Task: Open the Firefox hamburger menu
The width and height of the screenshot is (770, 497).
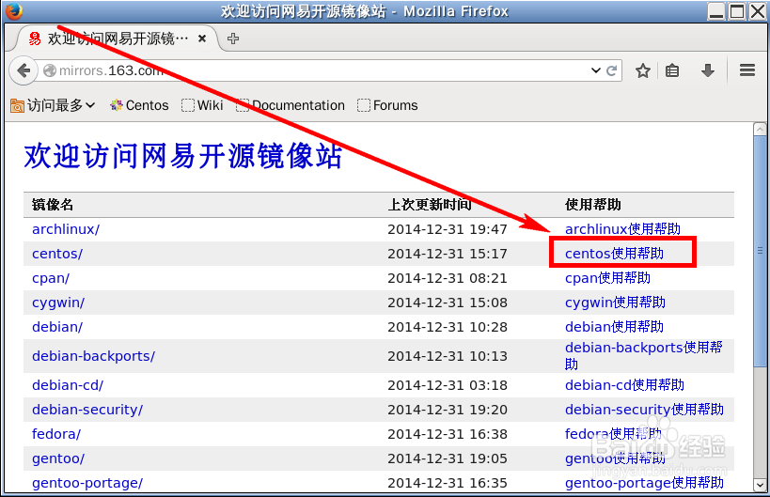Action: click(747, 70)
